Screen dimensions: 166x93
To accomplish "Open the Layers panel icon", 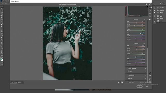I will [x=158, y=16].
